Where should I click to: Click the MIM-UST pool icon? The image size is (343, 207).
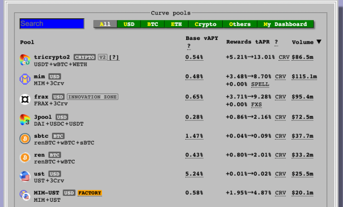(x=25, y=195)
